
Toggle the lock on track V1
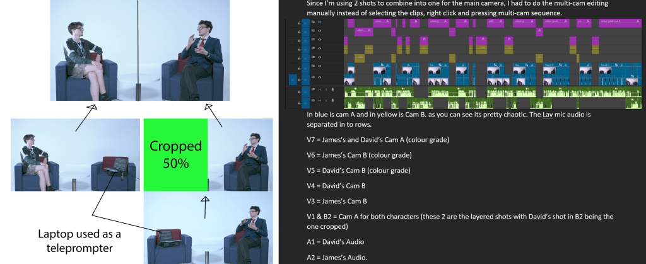[299, 79]
